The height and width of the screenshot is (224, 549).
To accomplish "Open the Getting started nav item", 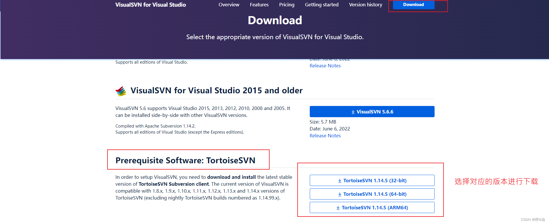I will (x=322, y=5).
